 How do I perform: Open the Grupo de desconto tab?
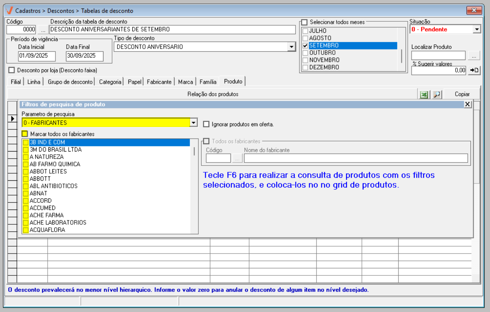point(70,82)
